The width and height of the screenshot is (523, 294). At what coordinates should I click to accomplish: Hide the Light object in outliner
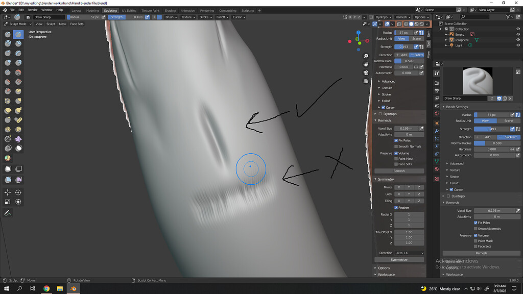tap(518, 45)
